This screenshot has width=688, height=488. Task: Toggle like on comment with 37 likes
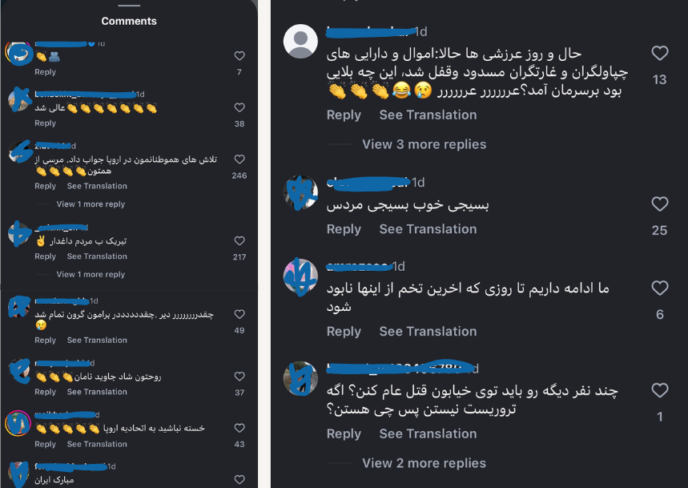(239, 377)
